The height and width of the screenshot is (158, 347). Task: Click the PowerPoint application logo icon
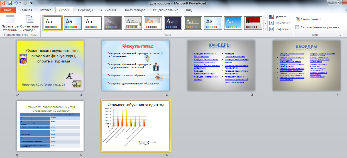[x=3, y=3]
